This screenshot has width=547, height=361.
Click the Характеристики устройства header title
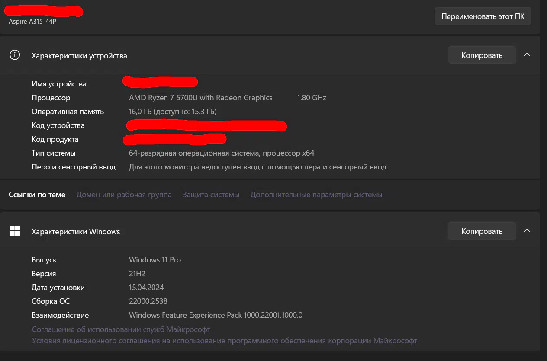coord(79,56)
